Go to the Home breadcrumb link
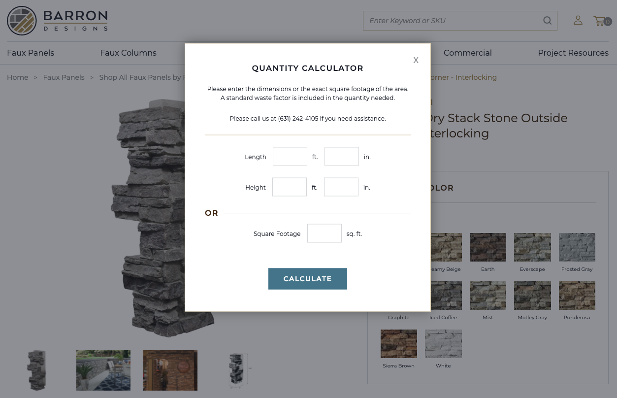This screenshot has height=398, width=617. 17,77
